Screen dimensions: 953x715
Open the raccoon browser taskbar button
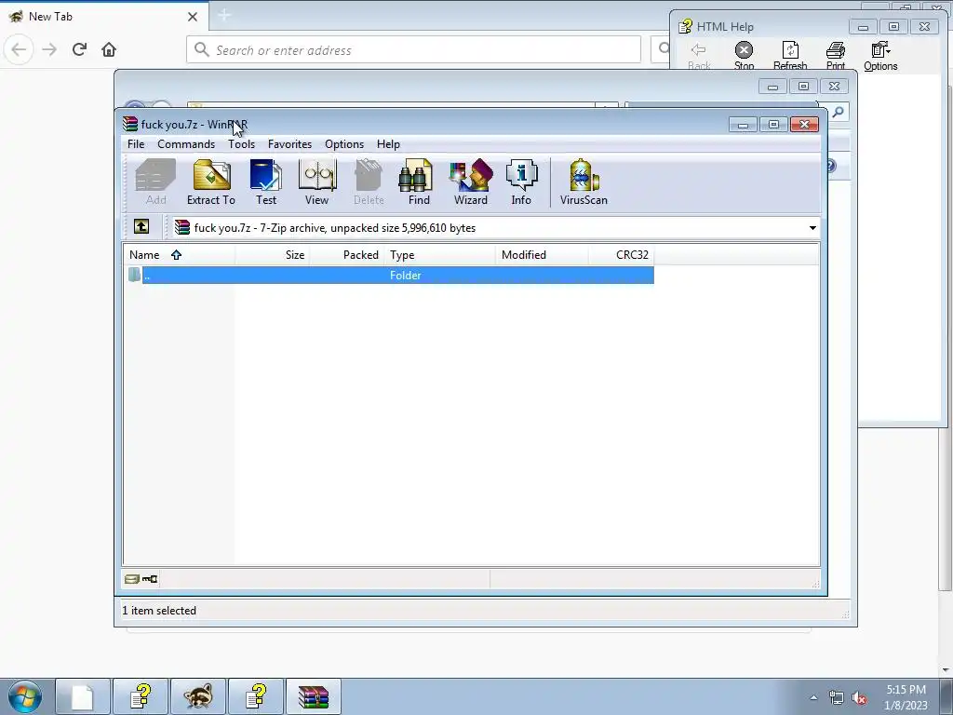(x=198, y=696)
